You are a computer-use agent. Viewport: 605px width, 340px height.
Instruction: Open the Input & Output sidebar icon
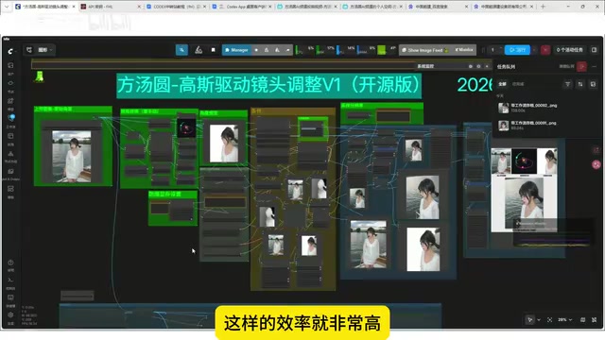[10, 173]
